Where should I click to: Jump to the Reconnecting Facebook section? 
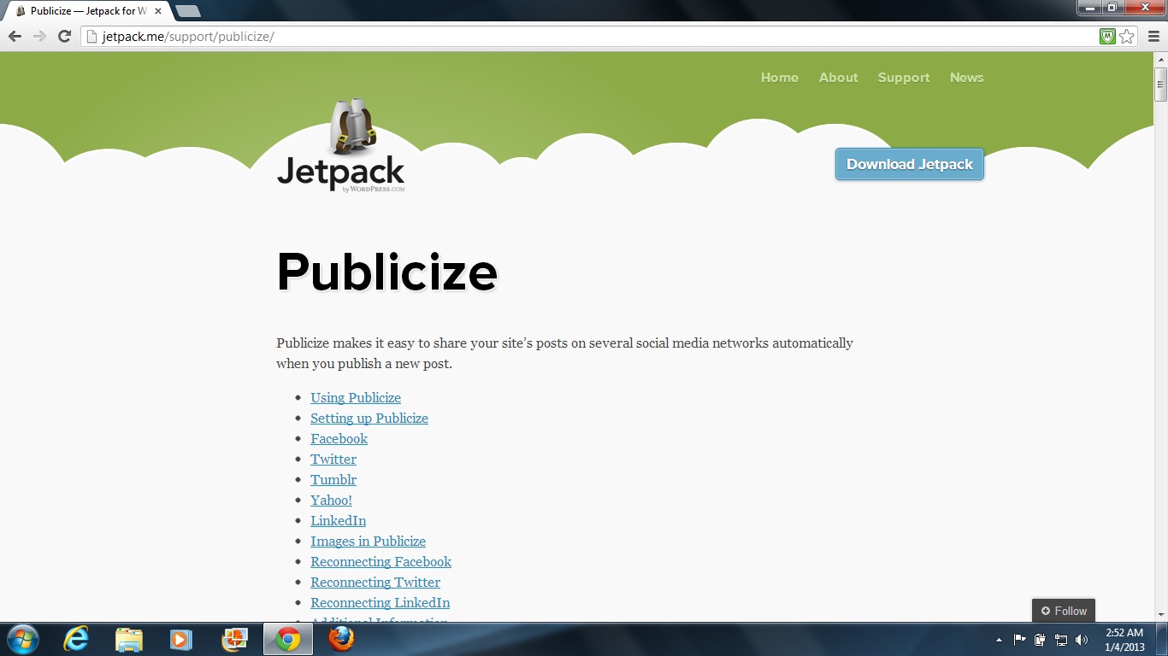tap(380, 562)
